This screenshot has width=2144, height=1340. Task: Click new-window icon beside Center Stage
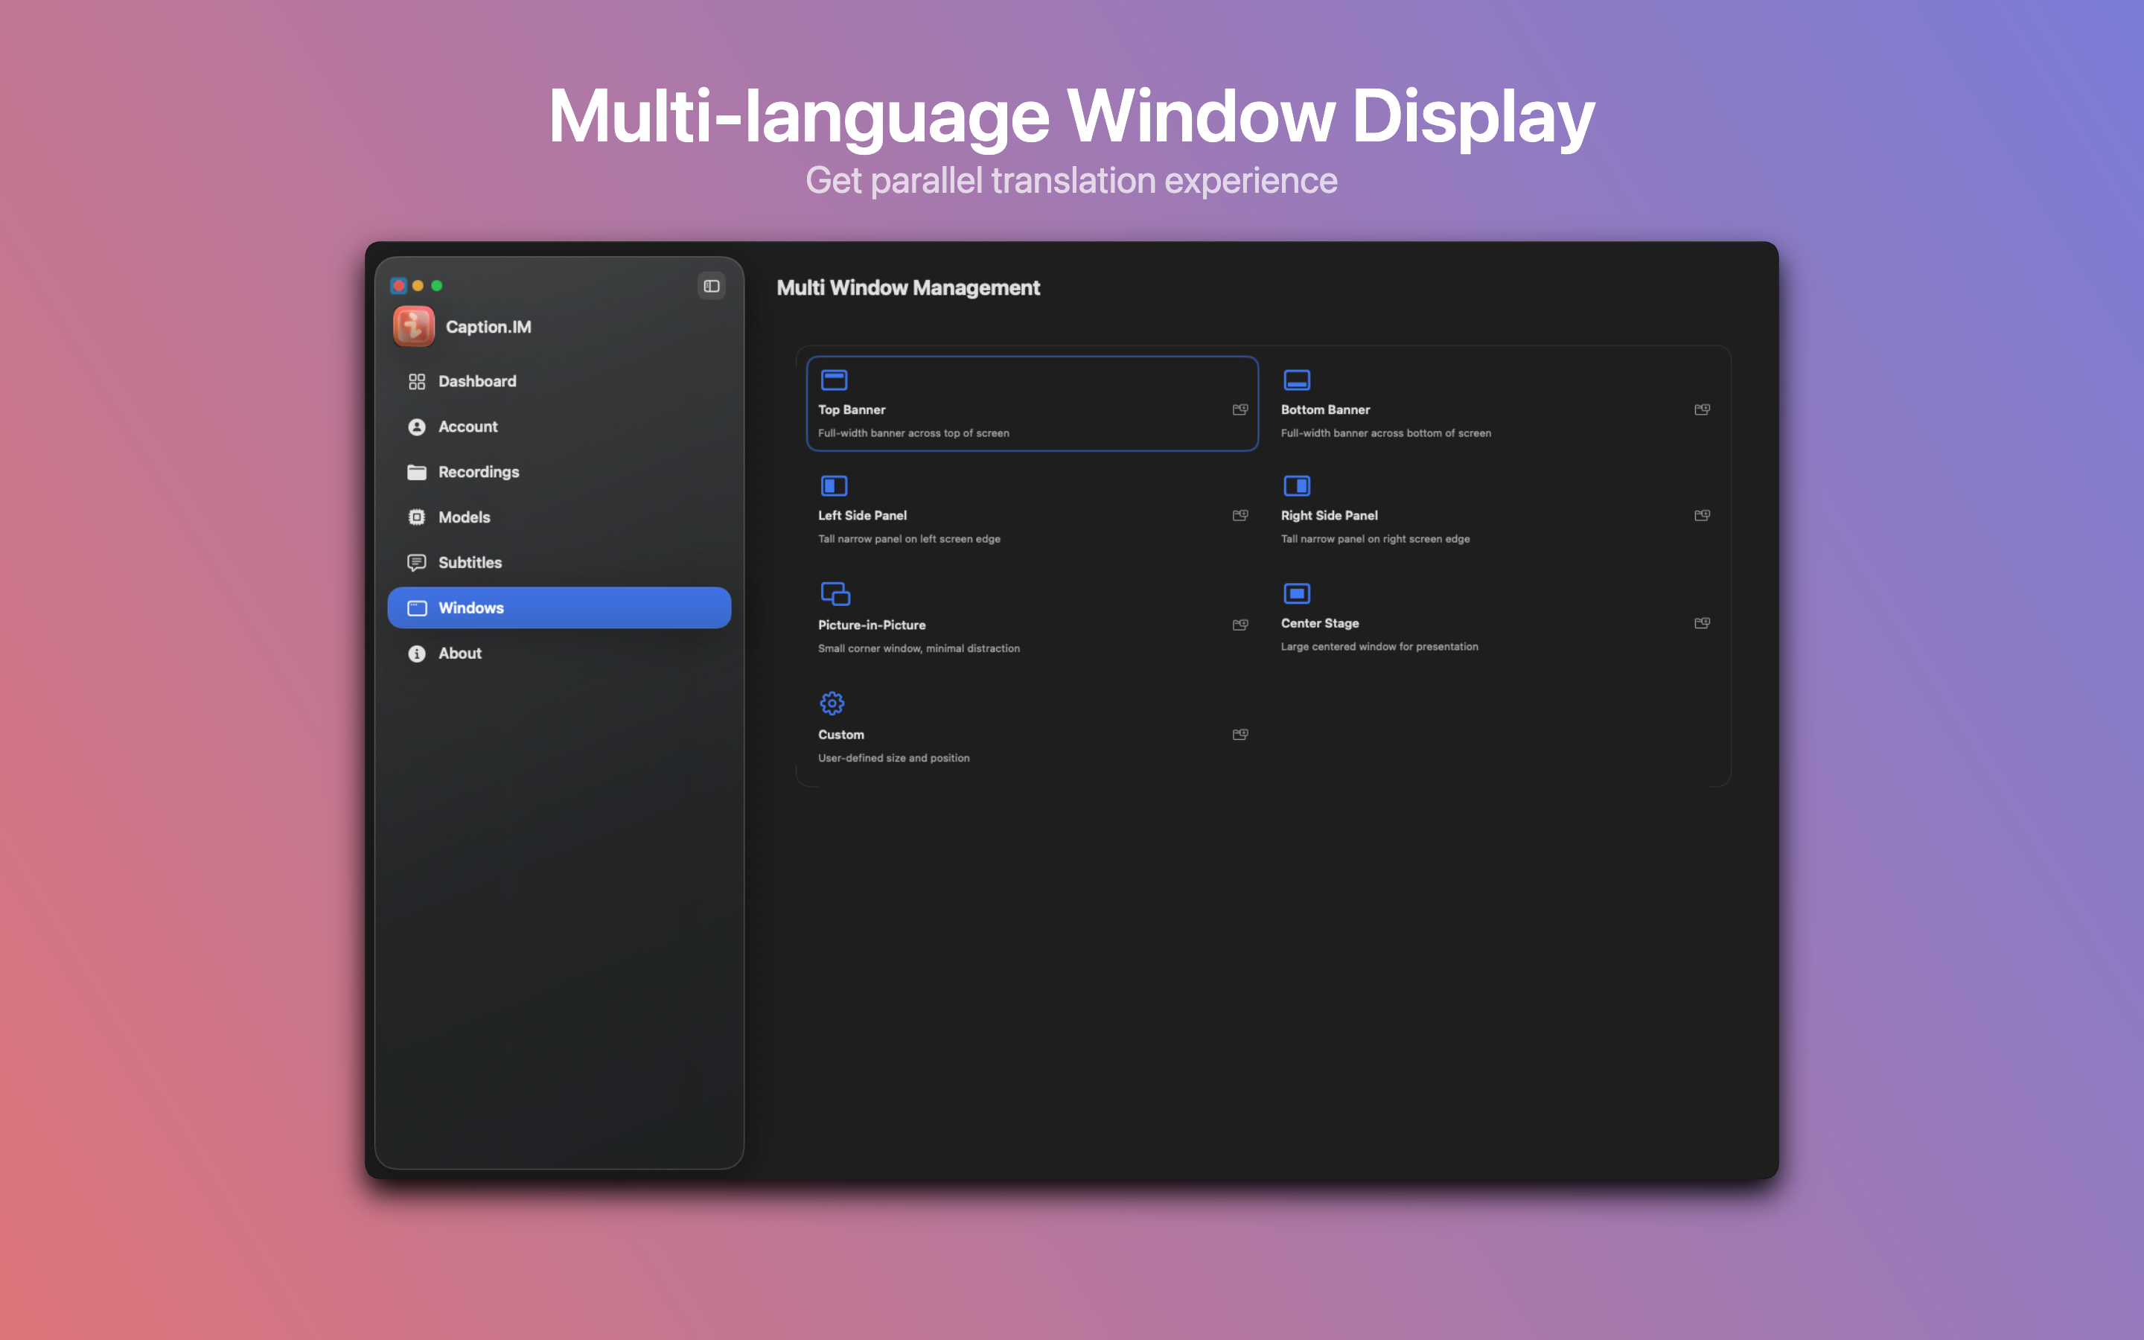pyautogui.click(x=1702, y=623)
